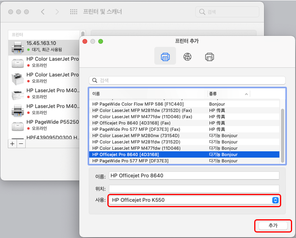This screenshot has width=296, height=238.
Task: Toggle sort direction chevron in 종류 column
Action: [246, 94]
